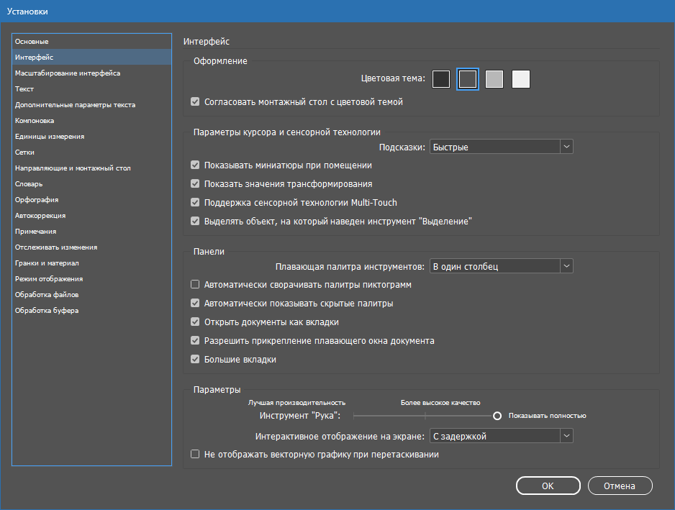Toggle 'Показать значения трансформирования' checkbox
Screen dimensions: 675x510
click(195, 183)
